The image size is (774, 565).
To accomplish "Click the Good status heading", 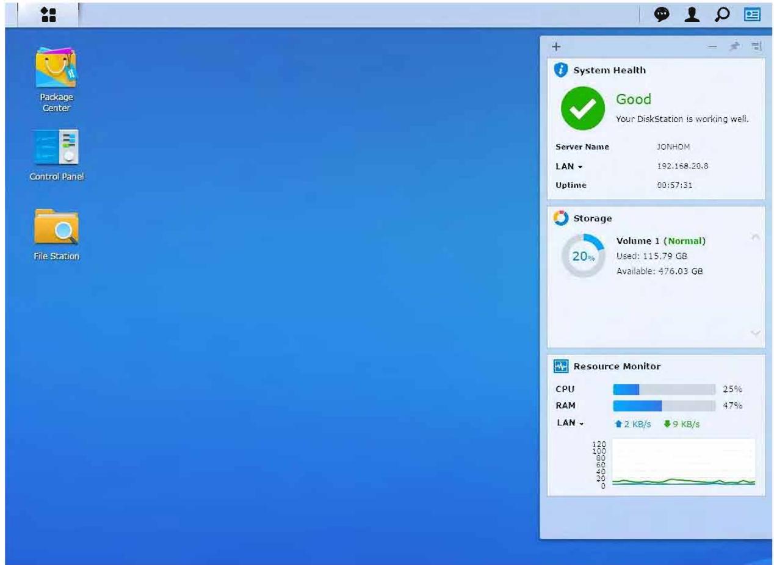I will (x=634, y=99).
